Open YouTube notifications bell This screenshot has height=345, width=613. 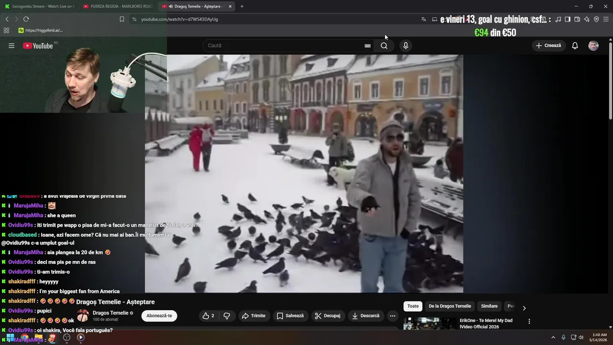(x=575, y=46)
